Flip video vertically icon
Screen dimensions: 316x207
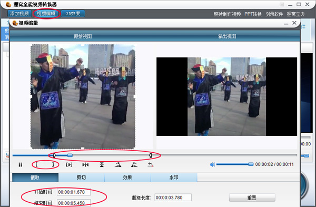(102, 165)
